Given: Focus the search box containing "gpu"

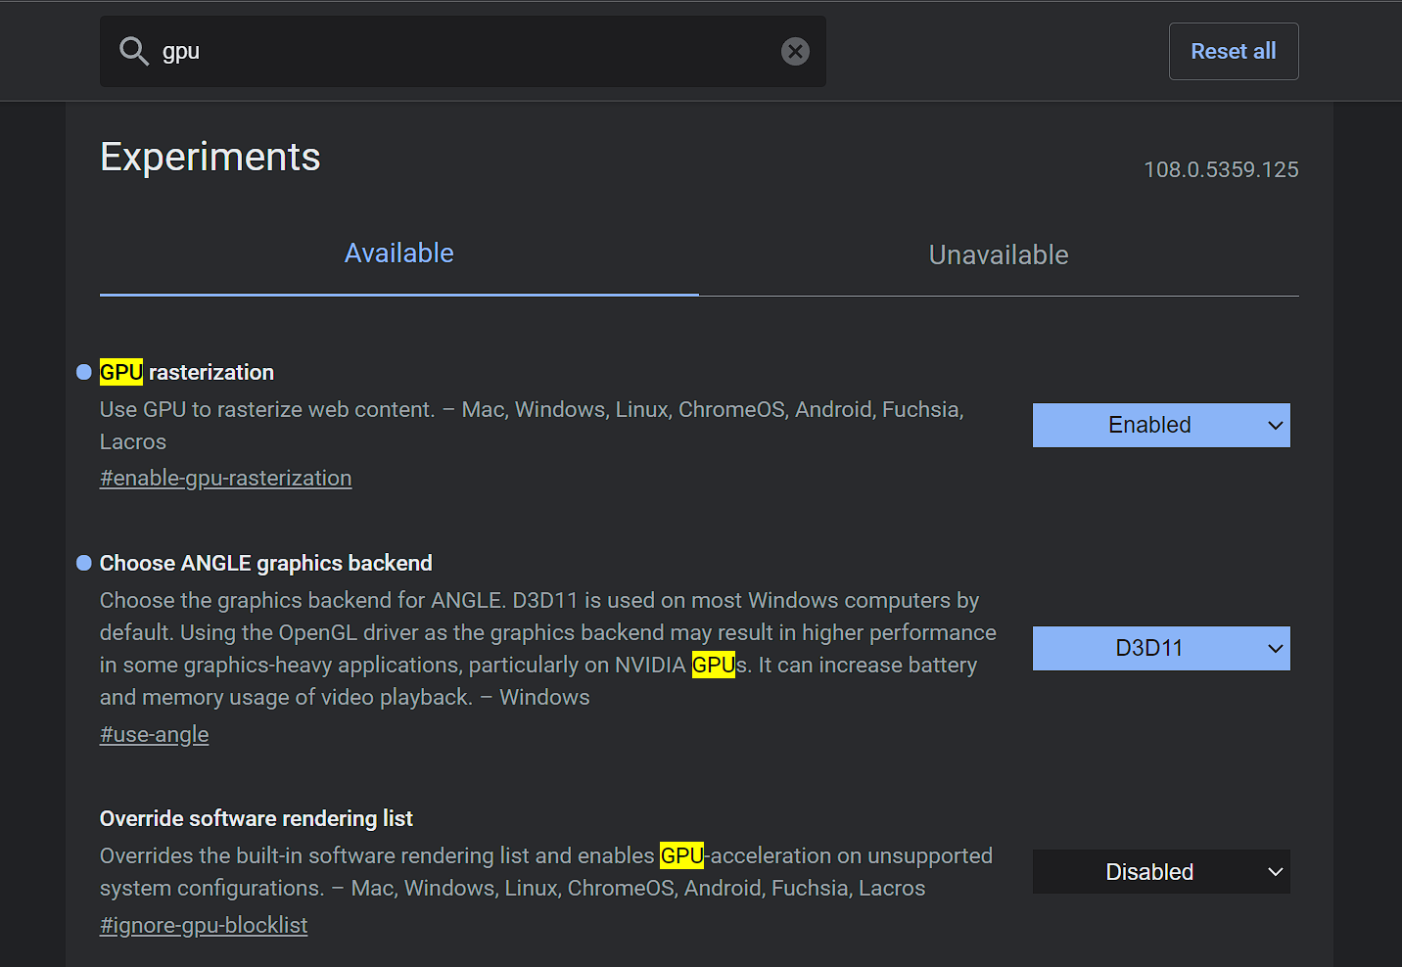Looking at the screenshot, I should pos(460,51).
